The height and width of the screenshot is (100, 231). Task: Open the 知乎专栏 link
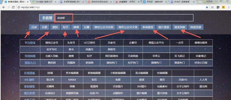click(x=52, y=49)
